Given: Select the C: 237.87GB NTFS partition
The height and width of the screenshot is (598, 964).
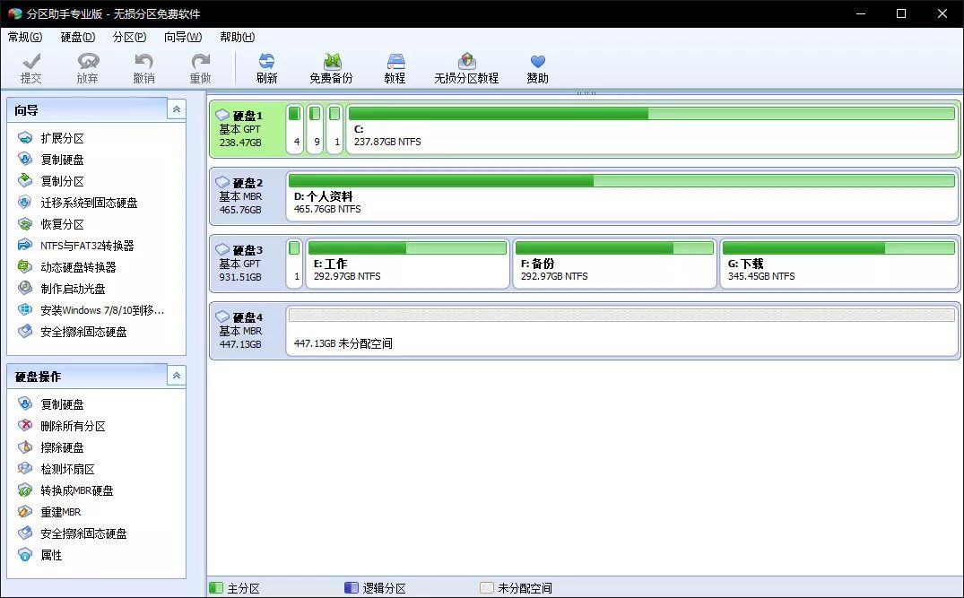Looking at the screenshot, I should (x=652, y=129).
